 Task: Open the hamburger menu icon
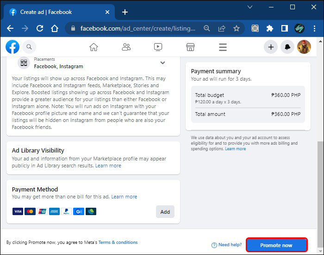tap(223, 47)
